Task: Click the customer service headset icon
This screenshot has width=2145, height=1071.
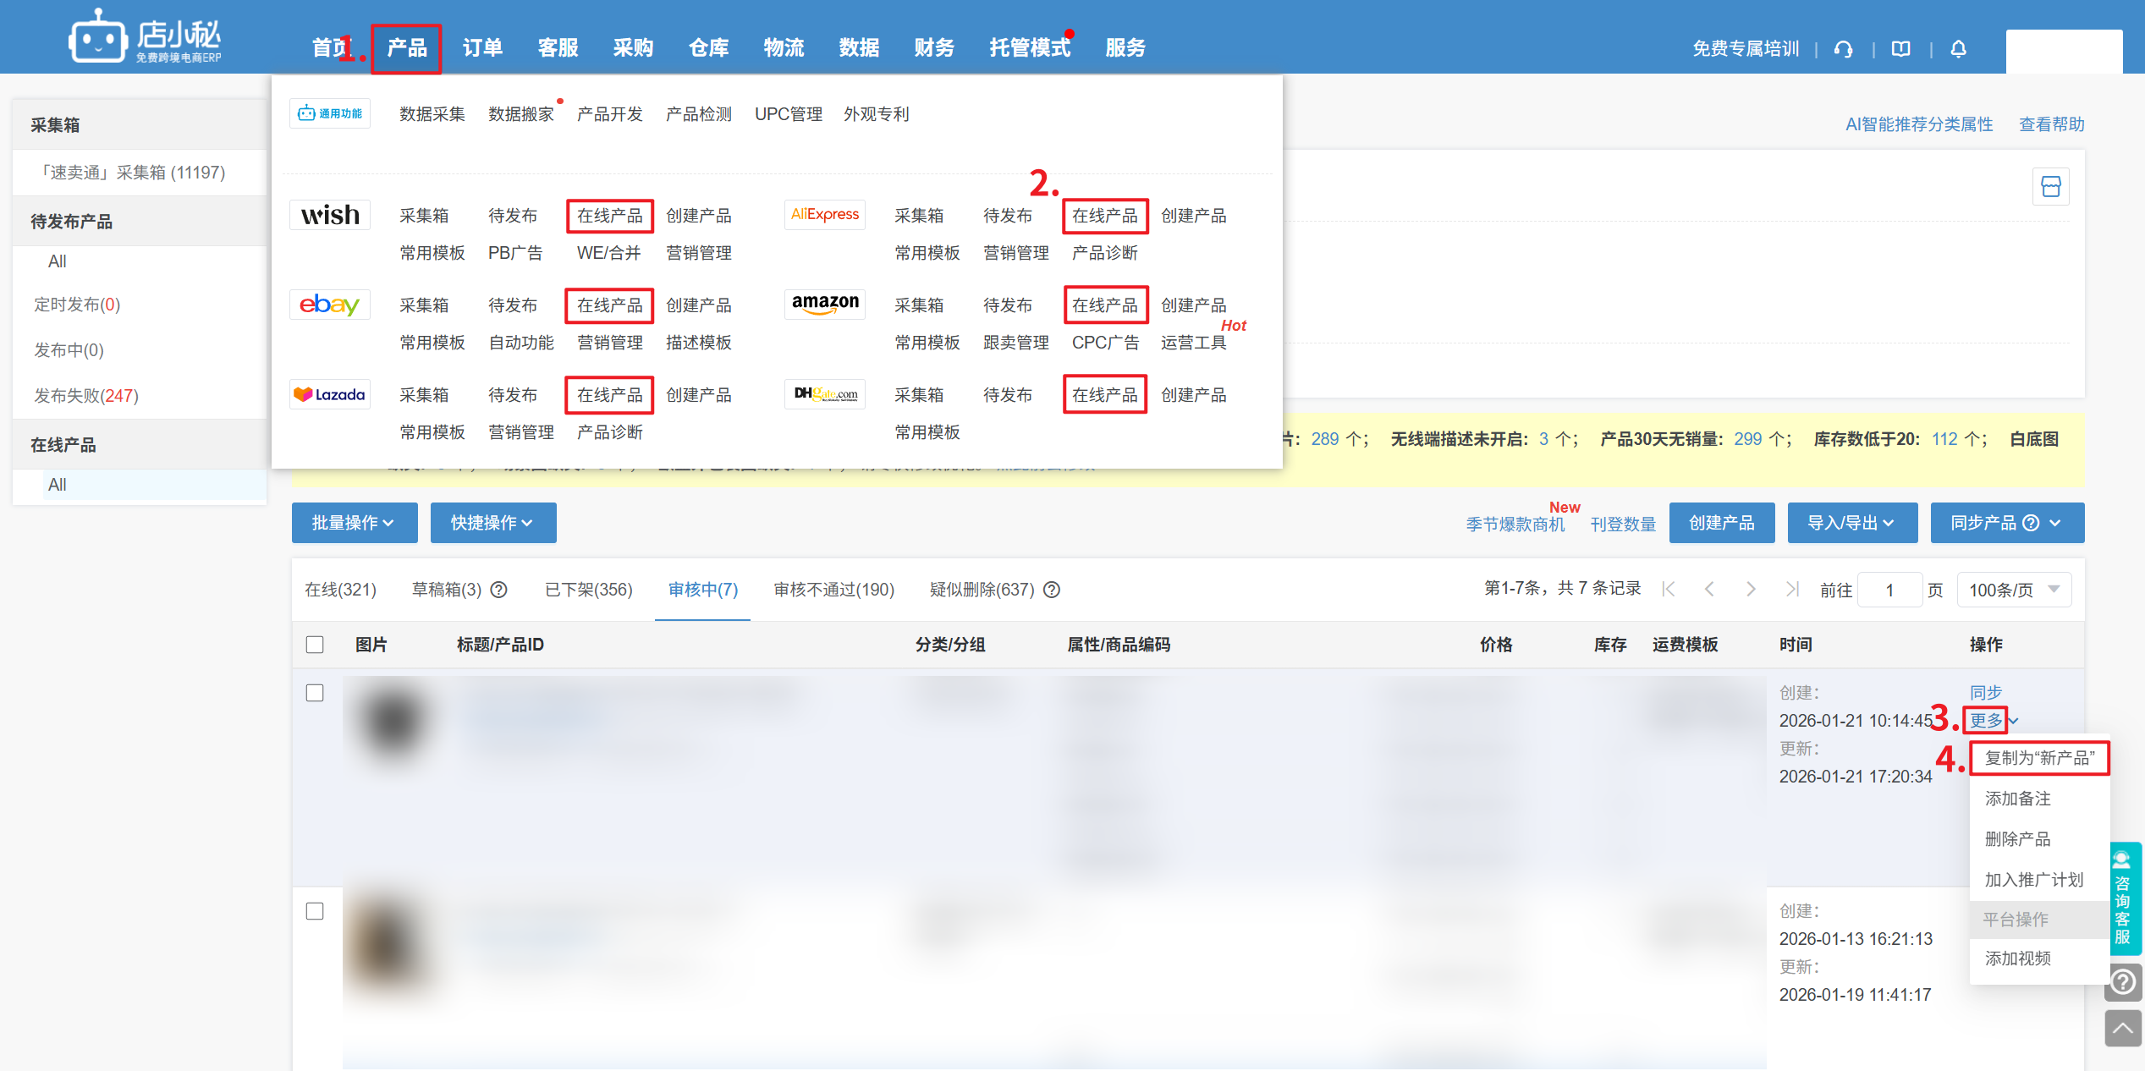Action: point(1843,49)
